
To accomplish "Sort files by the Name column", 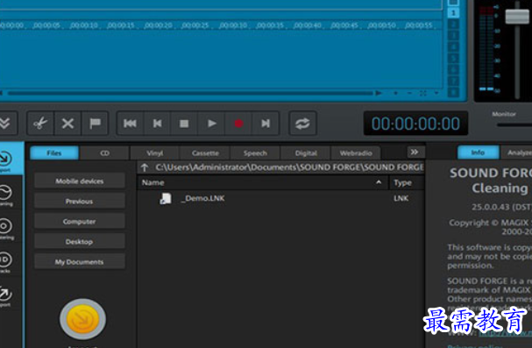I will (263, 182).
